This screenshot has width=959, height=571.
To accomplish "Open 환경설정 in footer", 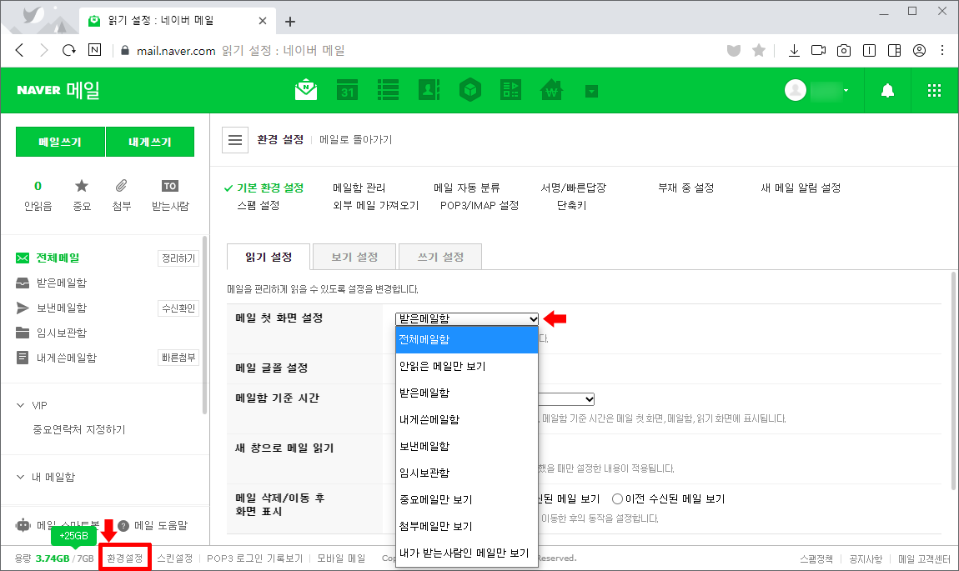I will click(x=125, y=558).
